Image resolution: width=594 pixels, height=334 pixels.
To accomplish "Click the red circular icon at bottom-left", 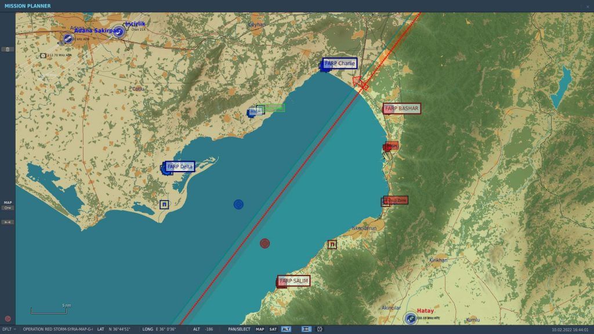I will (8, 318).
